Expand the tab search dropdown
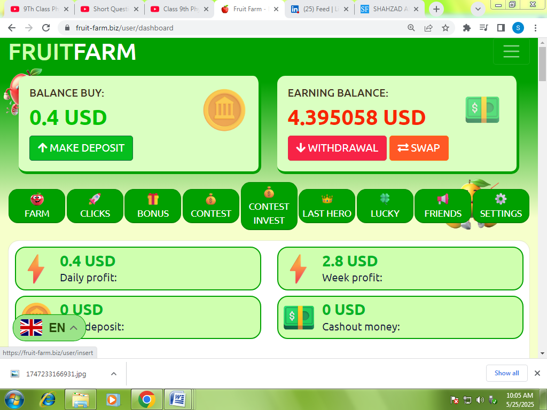The width and height of the screenshot is (547, 410). coord(478,9)
